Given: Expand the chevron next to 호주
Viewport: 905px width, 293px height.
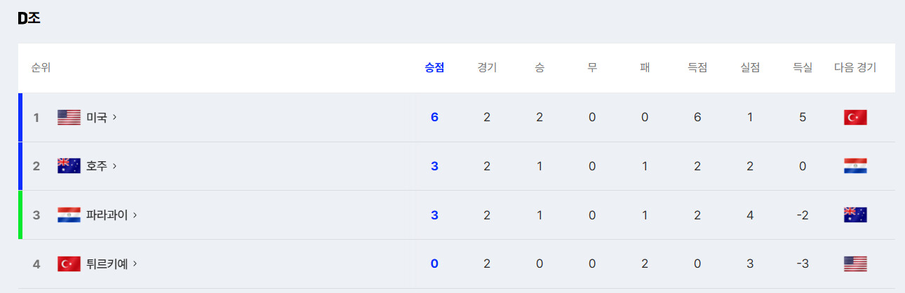Looking at the screenshot, I should click(114, 166).
